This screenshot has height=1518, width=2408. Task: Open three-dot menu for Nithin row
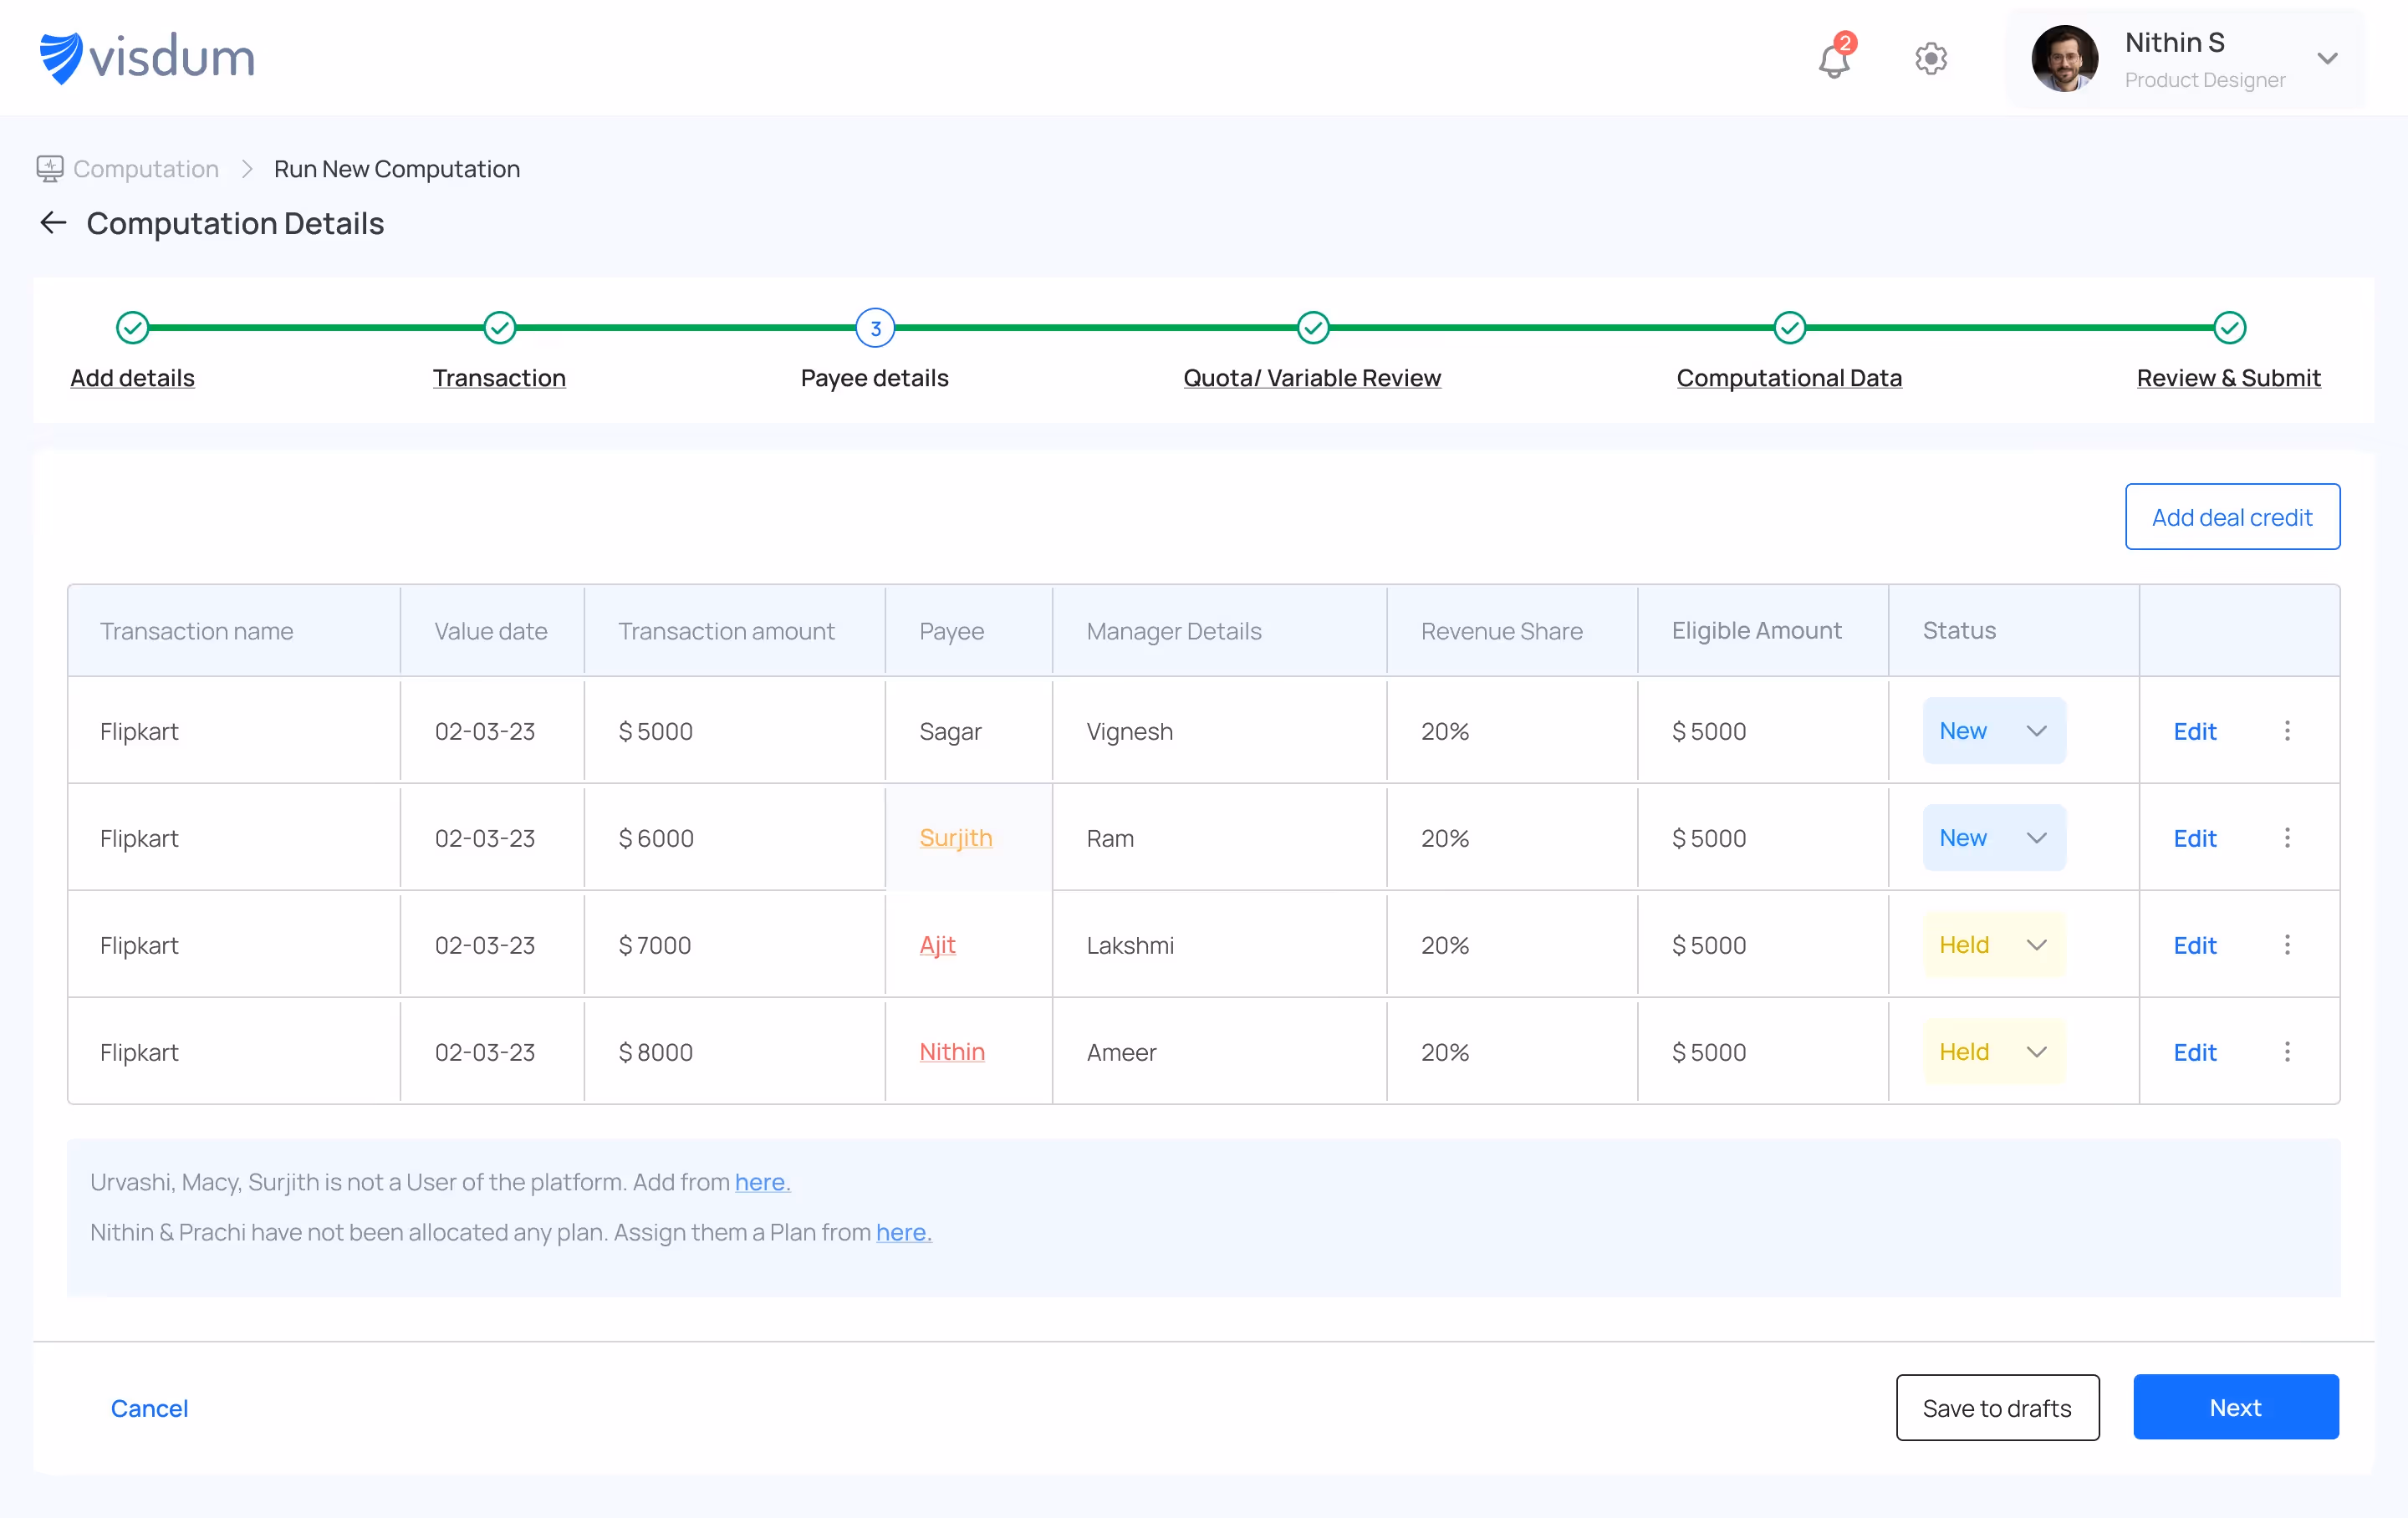click(x=2287, y=1051)
